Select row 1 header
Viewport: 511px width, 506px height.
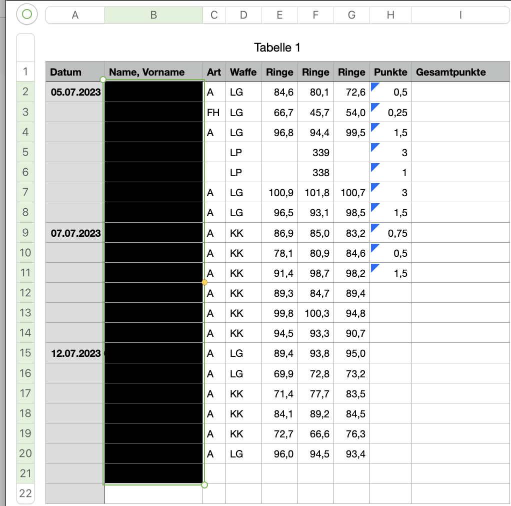(x=25, y=72)
